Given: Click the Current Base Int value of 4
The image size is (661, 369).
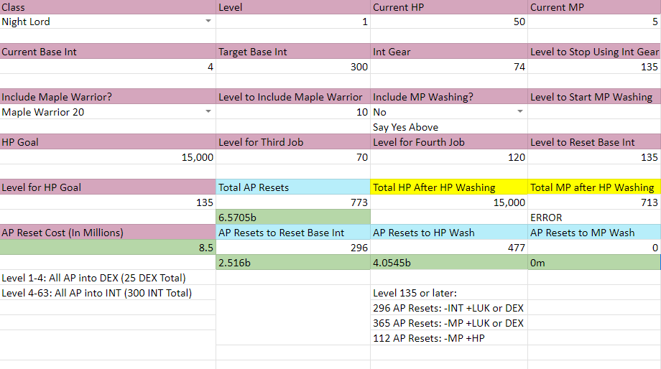Looking at the screenshot, I should tap(108, 67).
